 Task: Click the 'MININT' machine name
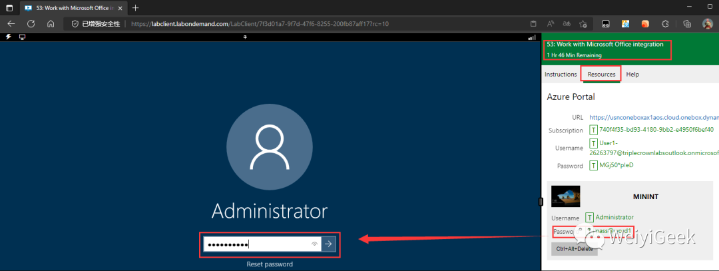[646, 196]
